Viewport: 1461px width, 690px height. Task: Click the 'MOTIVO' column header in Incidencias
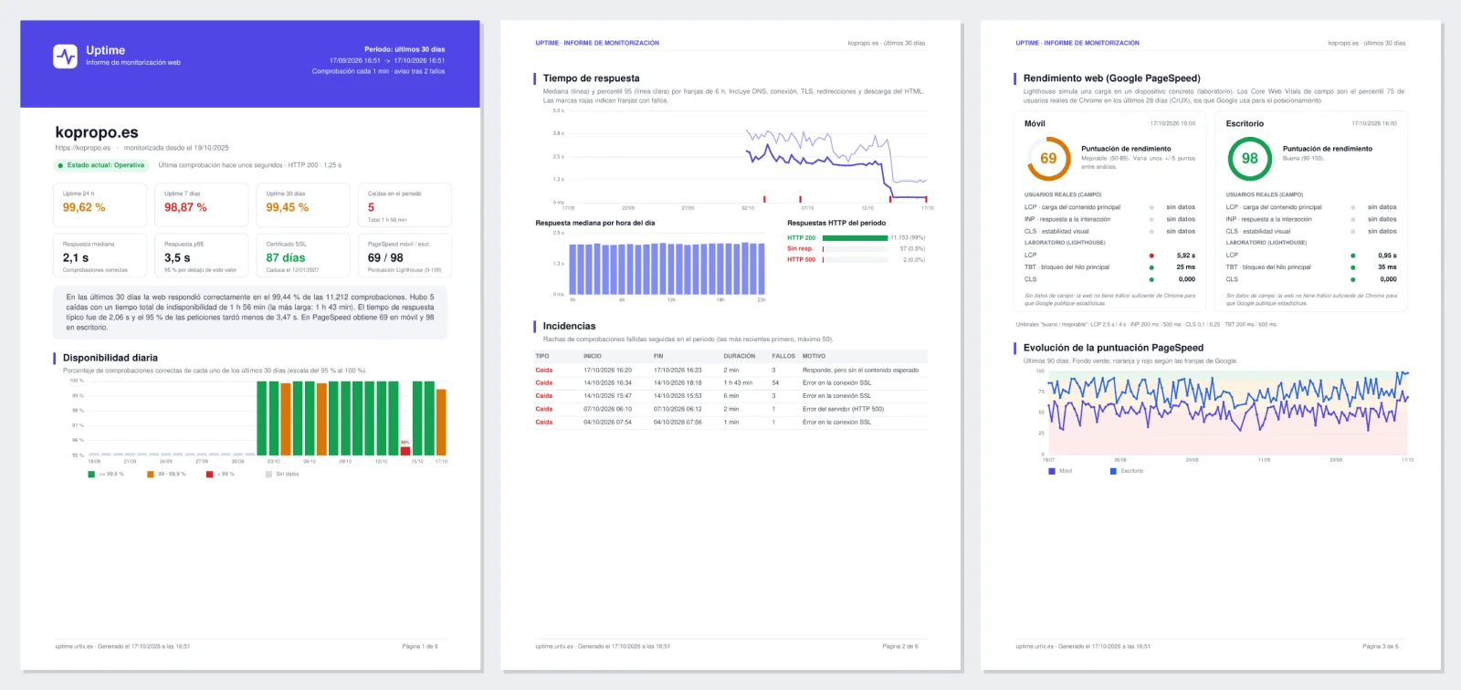click(x=814, y=356)
